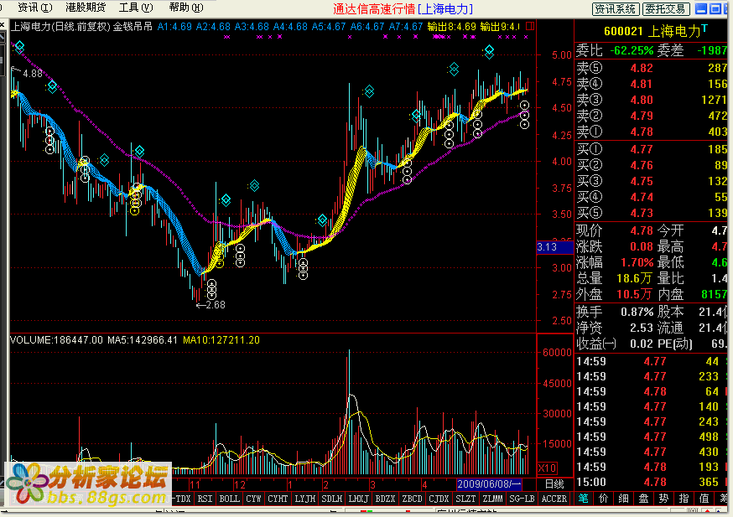Select the LYJH indicator tab
Image resolution: width=733 pixels, height=517 pixels.
point(304,499)
